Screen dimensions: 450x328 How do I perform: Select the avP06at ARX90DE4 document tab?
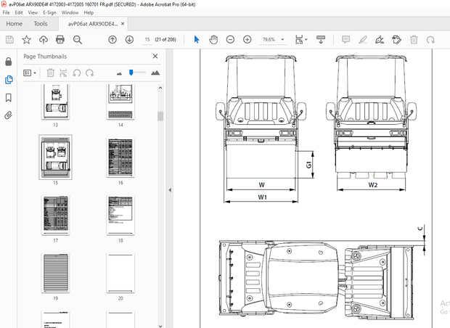pos(93,24)
